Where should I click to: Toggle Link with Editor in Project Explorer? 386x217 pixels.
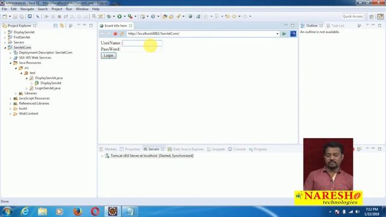(62, 25)
